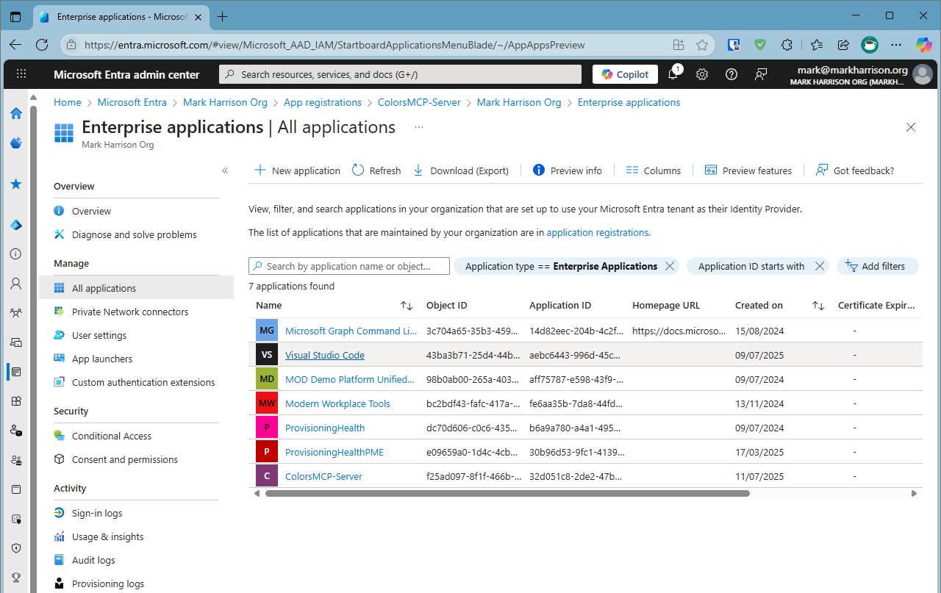Screen dimensions: 941x593
Task: Click Download (Export) in the toolbar
Action: [461, 170]
